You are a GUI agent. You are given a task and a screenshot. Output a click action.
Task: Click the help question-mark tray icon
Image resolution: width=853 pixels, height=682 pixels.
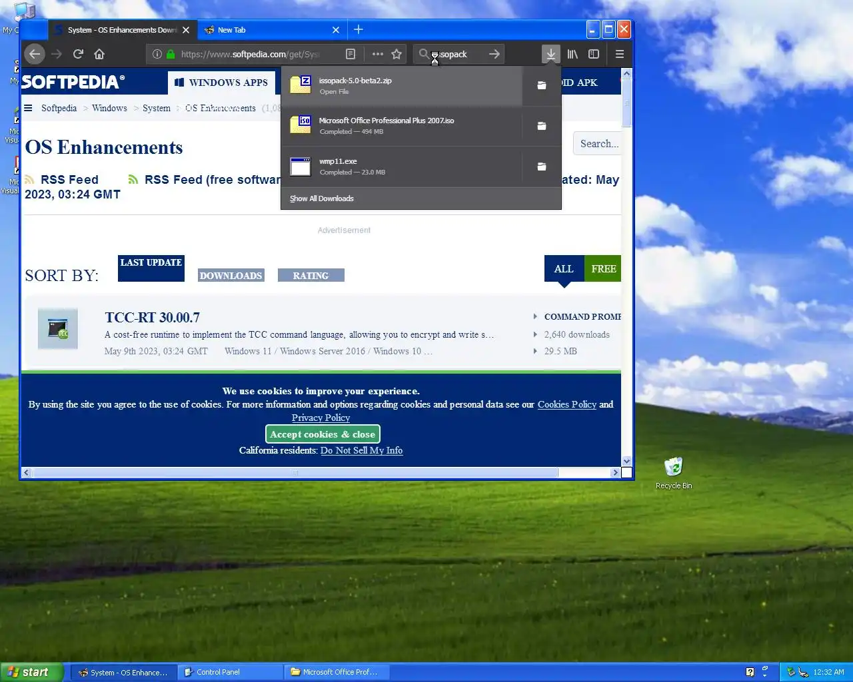[x=750, y=672]
